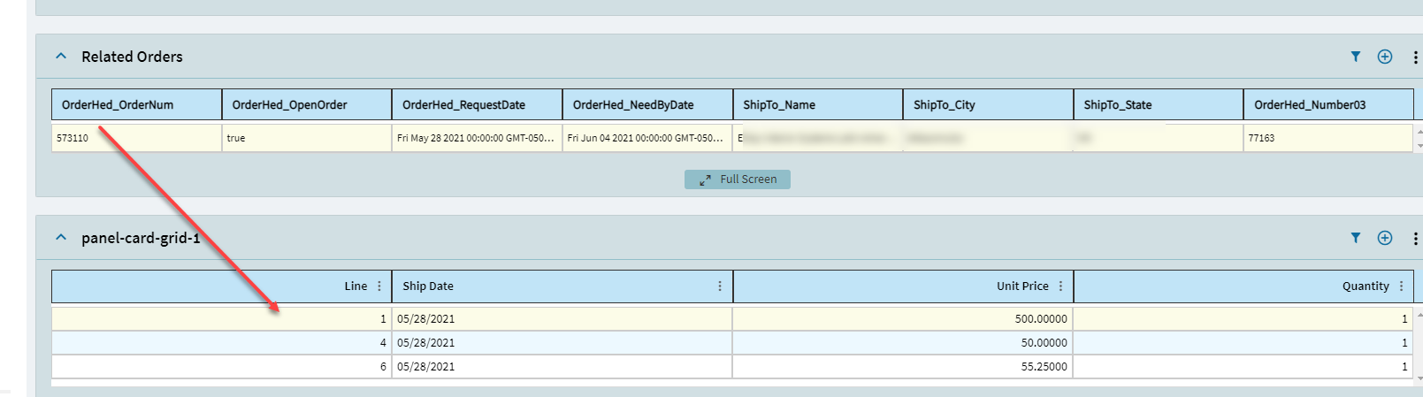Viewport: 1423px width, 397px height.
Task: Click add icon in Related Orders panel
Action: pos(1385,57)
